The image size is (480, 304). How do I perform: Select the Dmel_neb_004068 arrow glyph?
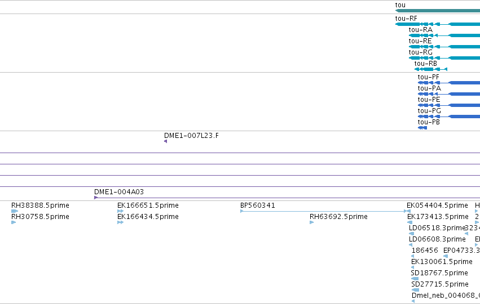click(x=413, y=301)
